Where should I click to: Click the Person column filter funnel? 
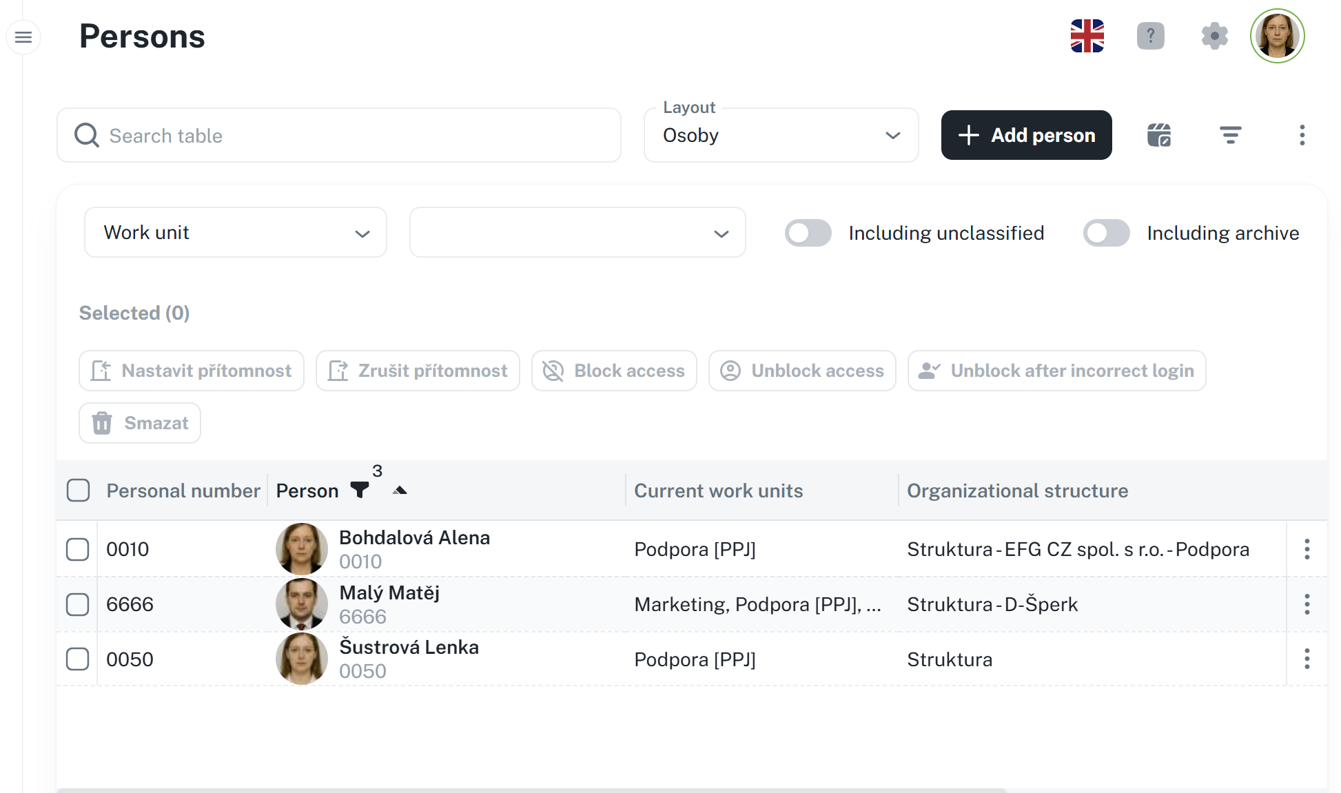tap(360, 490)
